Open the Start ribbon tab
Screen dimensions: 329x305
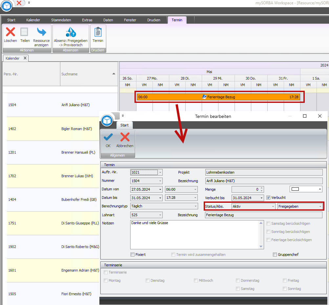(x=11, y=20)
